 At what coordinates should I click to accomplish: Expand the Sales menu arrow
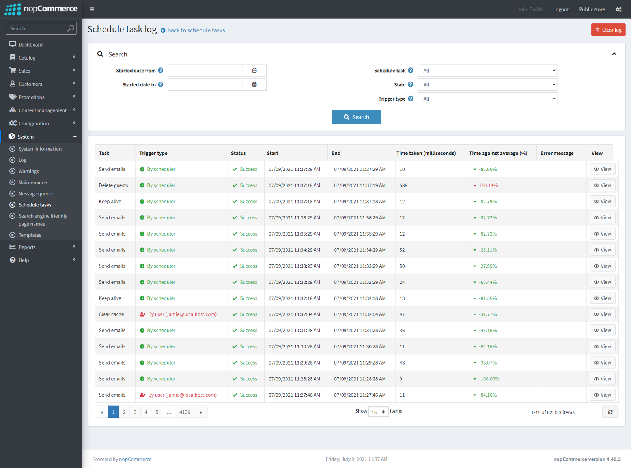pyautogui.click(x=74, y=70)
